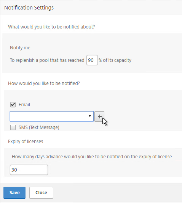Open the email distribution list dropdown
182x203 pixels.
(52, 116)
